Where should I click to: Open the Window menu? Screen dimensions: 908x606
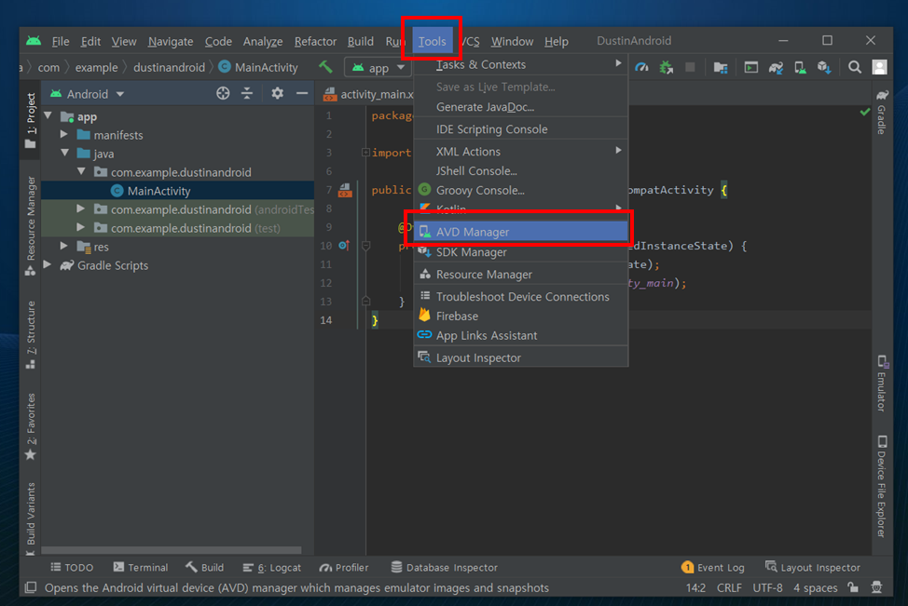click(512, 42)
